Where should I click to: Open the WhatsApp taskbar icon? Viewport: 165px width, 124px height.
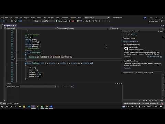(x=42, y=107)
